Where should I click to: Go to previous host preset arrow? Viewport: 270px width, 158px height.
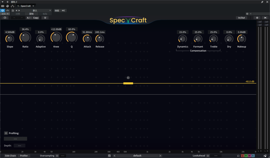click(17, 11)
